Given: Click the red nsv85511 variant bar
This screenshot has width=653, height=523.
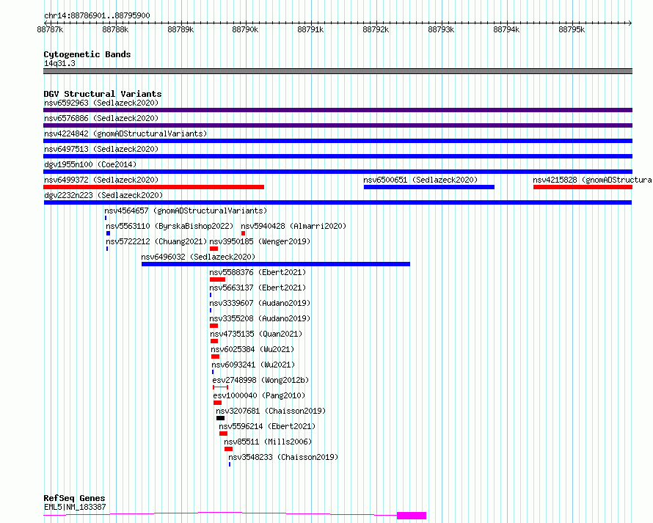Looking at the screenshot, I should point(228,449).
